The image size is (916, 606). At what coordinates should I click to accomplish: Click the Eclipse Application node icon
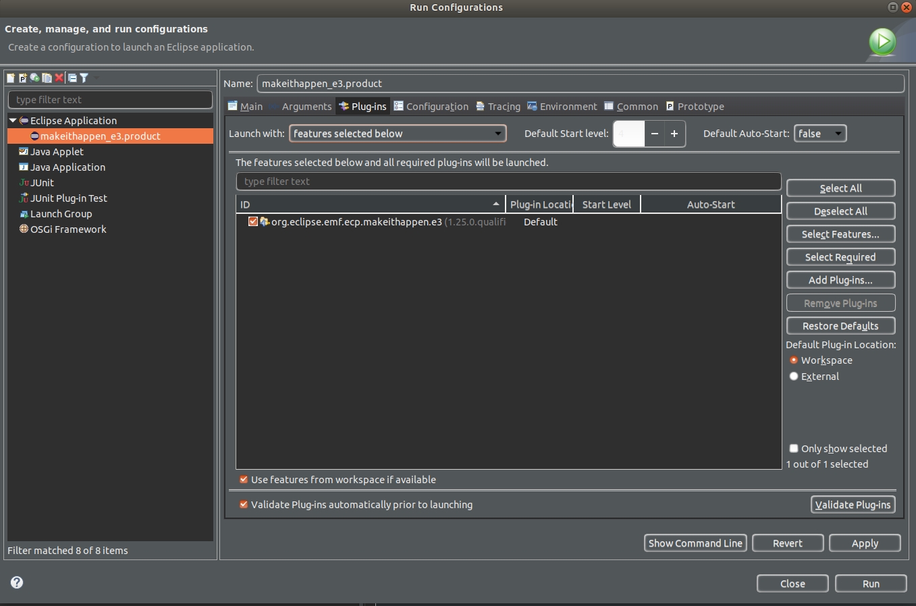[24, 121]
